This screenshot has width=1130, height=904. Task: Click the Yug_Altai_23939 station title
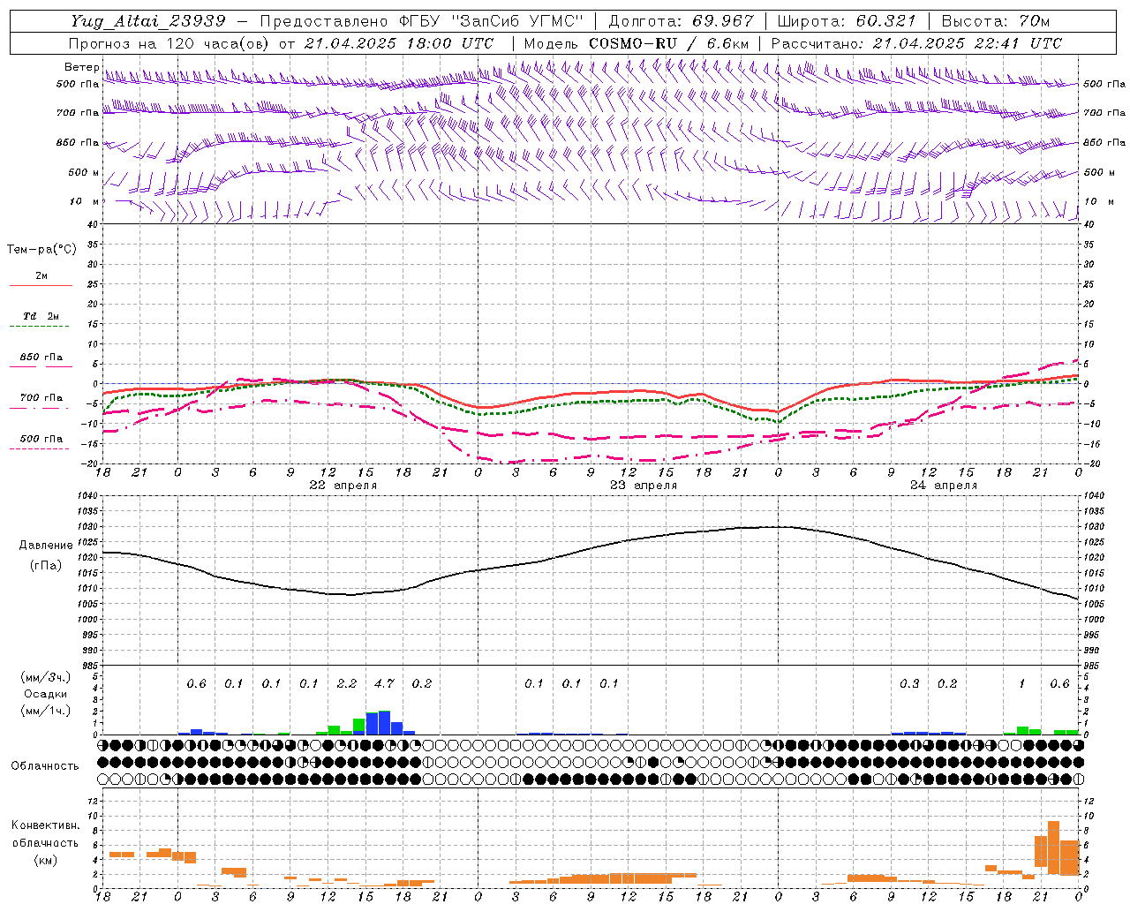pyautogui.click(x=148, y=21)
